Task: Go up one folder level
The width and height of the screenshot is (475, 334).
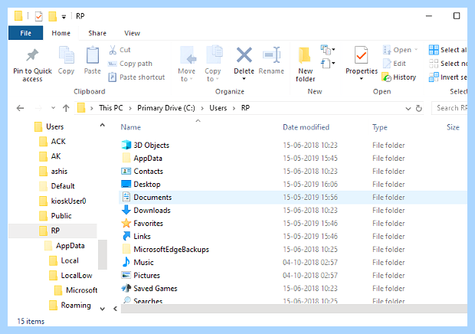Action: (66, 108)
